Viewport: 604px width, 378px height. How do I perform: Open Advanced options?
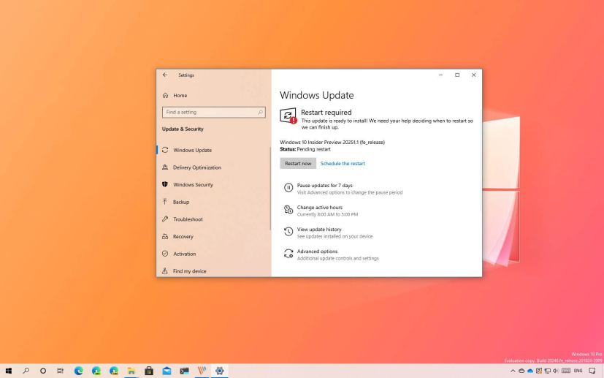[317, 252]
